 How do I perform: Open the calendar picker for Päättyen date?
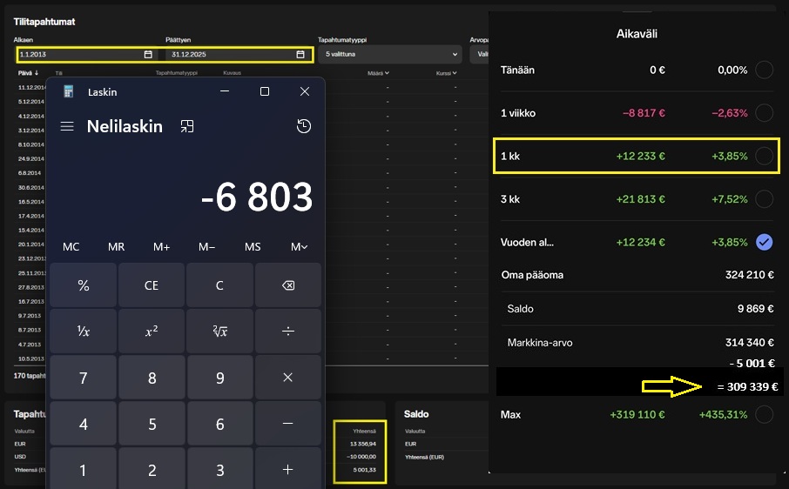tap(300, 55)
